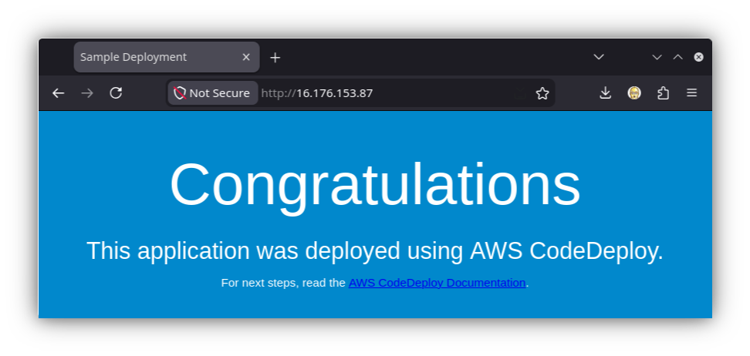Close the Sample Deployment tab
The width and height of the screenshot is (750, 356).
[x=246, y=57]
